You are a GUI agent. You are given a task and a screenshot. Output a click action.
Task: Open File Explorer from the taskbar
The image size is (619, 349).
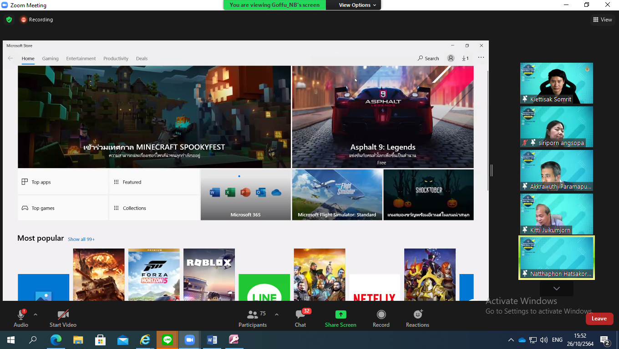78,339
